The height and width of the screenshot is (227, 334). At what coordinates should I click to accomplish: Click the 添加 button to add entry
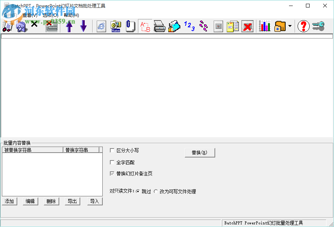pos(9,201)
